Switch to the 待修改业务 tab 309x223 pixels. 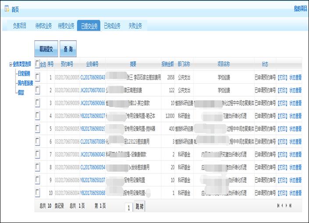tap(43, 26)
